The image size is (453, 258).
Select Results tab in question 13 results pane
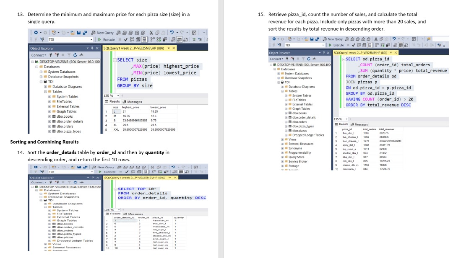112,102
